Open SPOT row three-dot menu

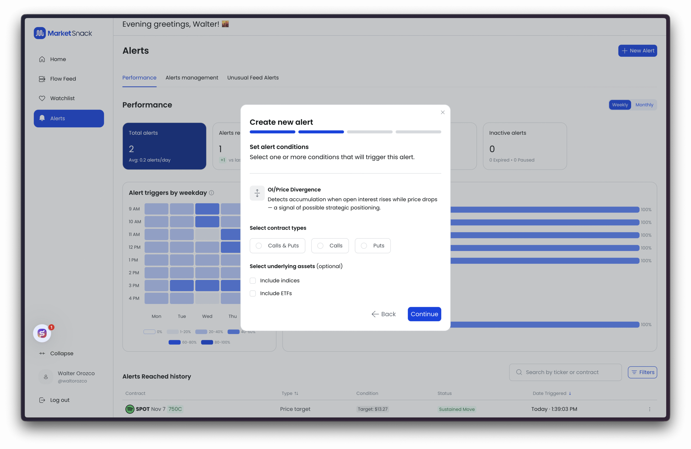click(649, 409)
